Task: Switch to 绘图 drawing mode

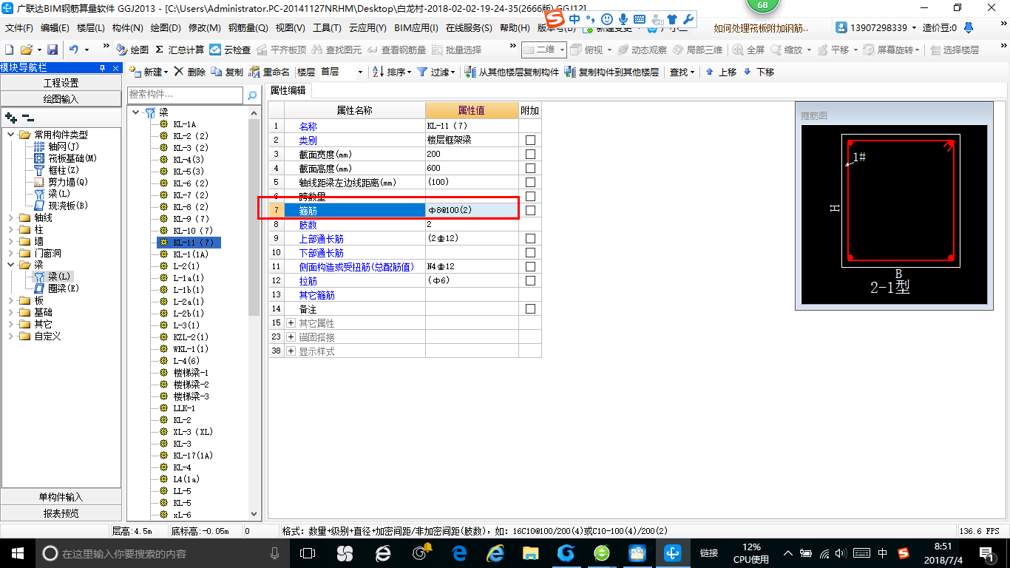Action: (x=132, y=50)
